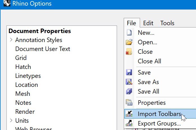
Task: Click the Save All icon
Action: coord(129,92)
